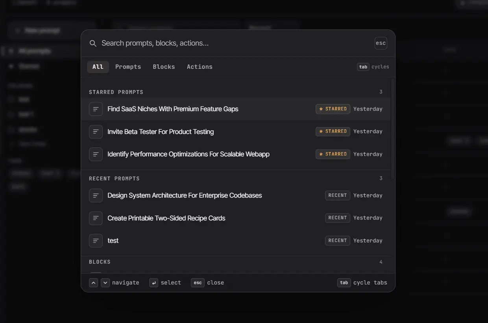Show the Actions tab

click(x=200, y=67)
